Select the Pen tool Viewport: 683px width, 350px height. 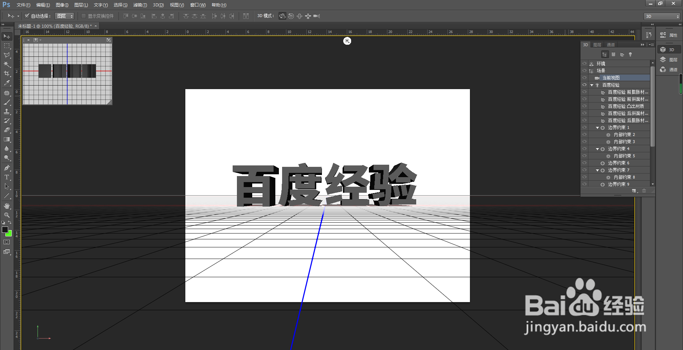[x=7, y=168]
